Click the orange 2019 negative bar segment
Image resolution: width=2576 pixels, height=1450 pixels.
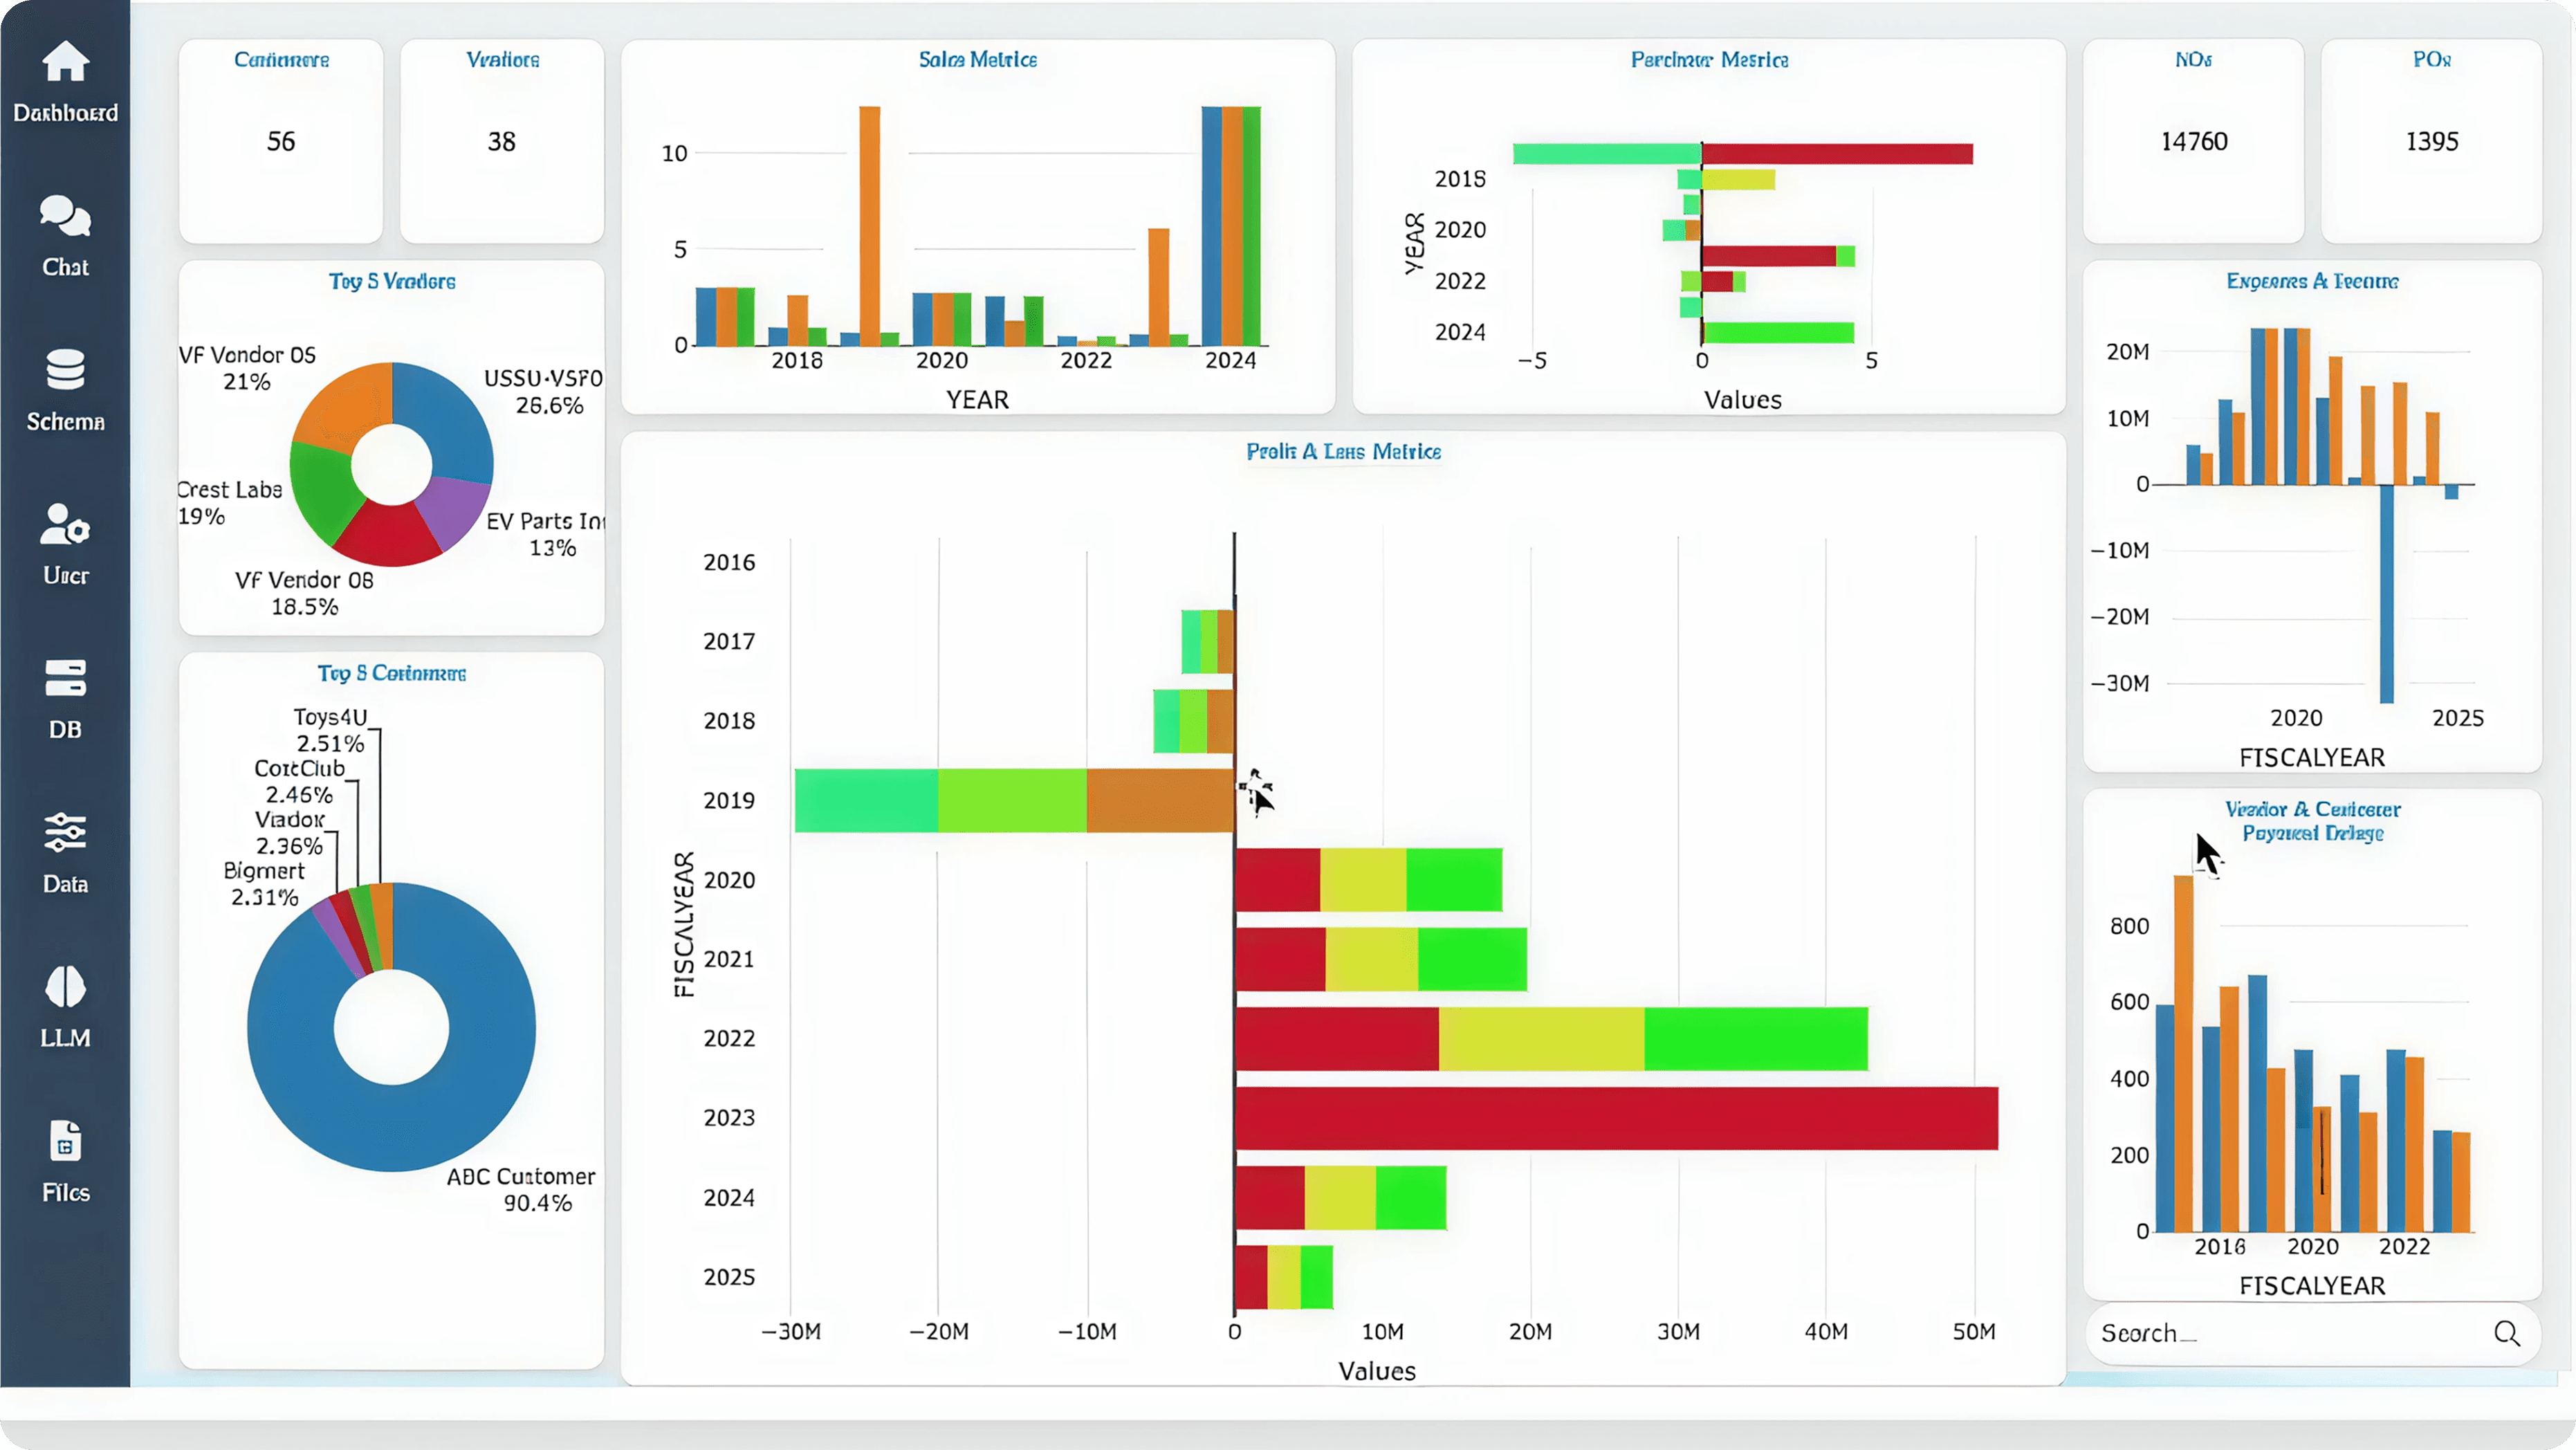coord(1160,800)
